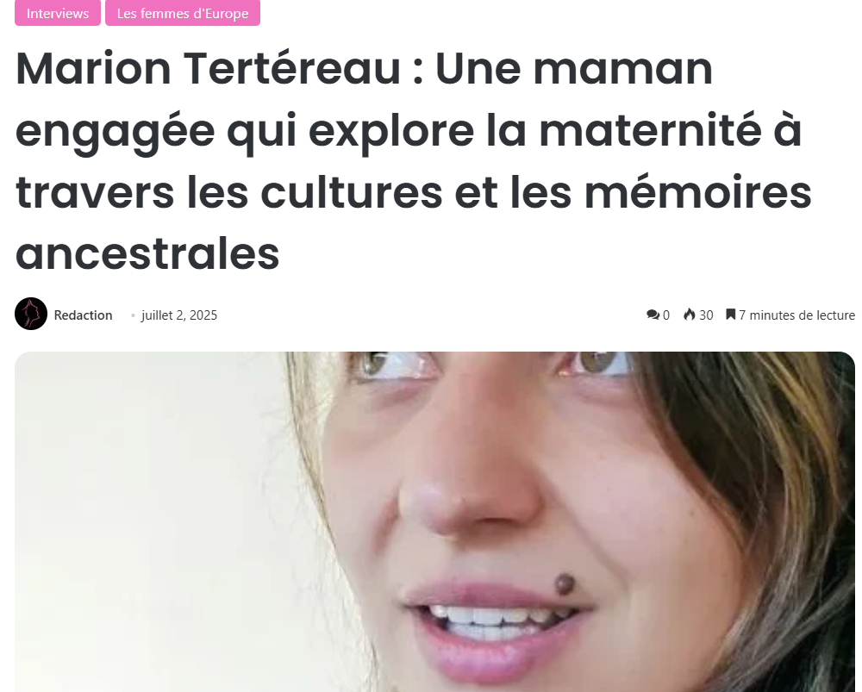The width and height of the screenshot is (862, 692).
Task: Open the featured article photo
Action: [x=434, y=521]
